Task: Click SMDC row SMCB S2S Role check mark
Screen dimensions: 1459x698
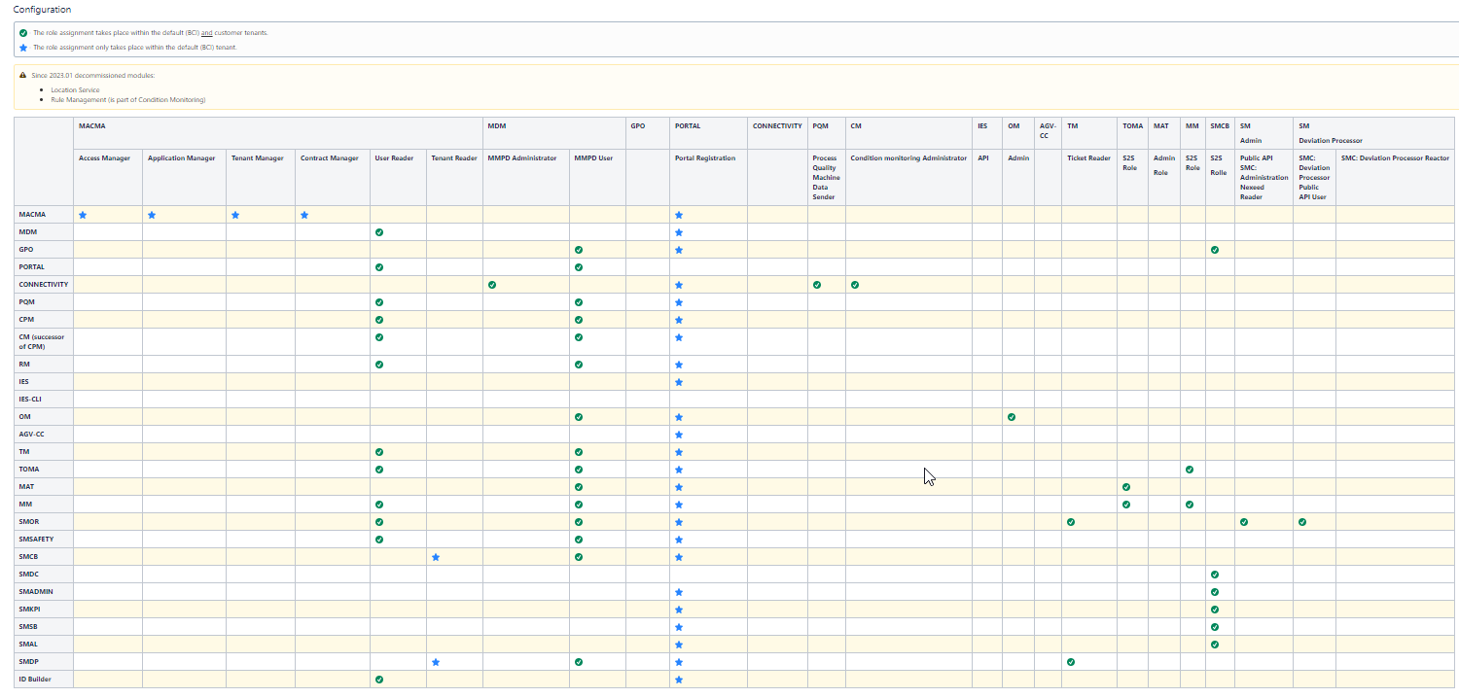Action: click(x=1215, y=575)
